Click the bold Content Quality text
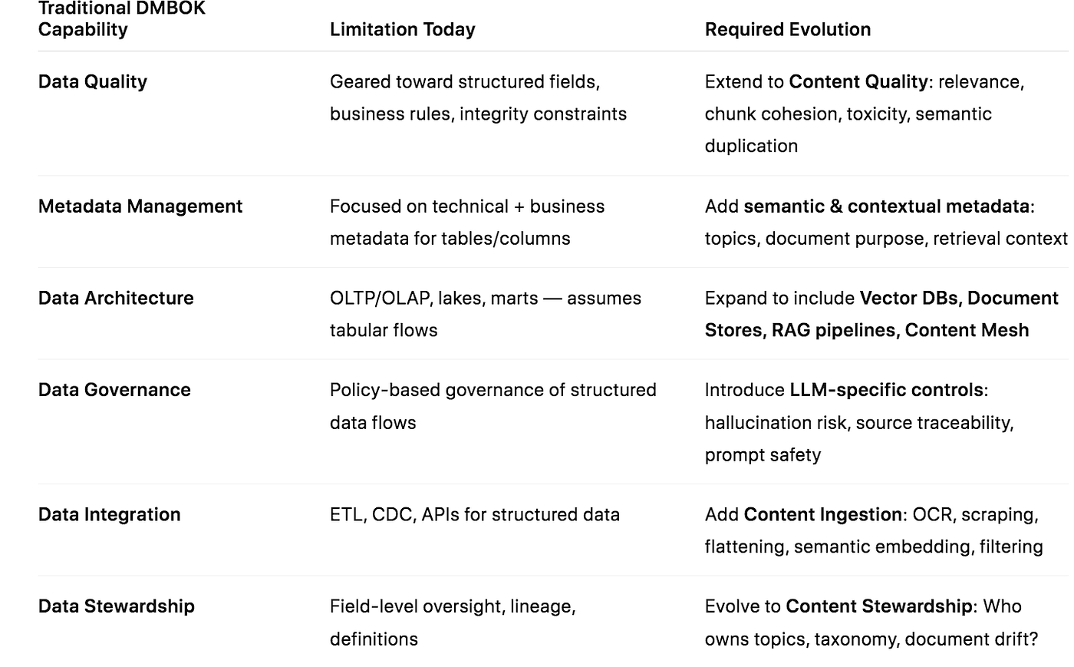Viewport: 1074px width, 667px height. [858, 82]
